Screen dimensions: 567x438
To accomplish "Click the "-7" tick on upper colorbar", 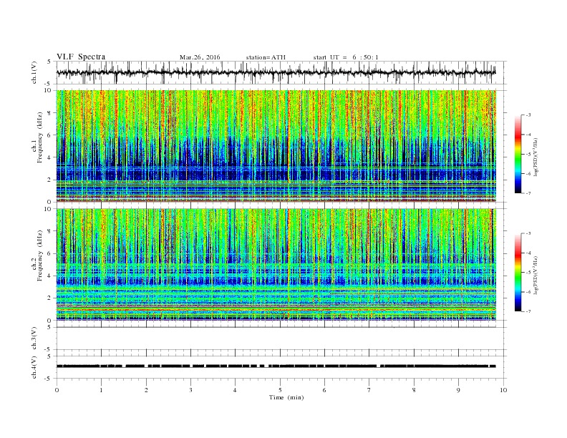I will pos(528,193).
